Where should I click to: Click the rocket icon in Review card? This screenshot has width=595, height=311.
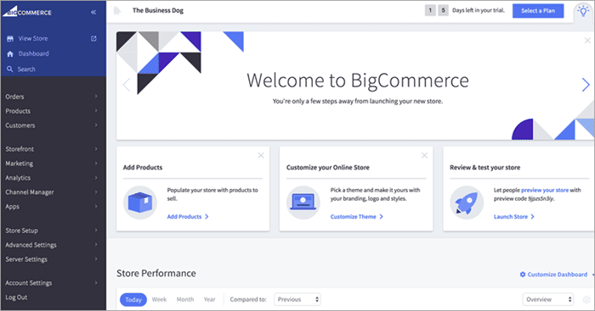tap(467, 203)
